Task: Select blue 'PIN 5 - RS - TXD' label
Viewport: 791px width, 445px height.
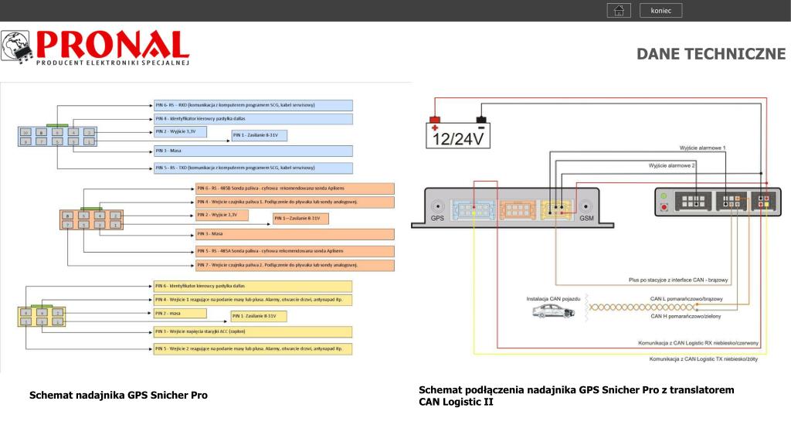Action: point(253,168)
